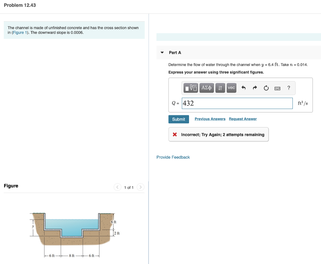Click the channel cross-section figure
Screen dimensions: 321x264
click(x=75, y=235)
